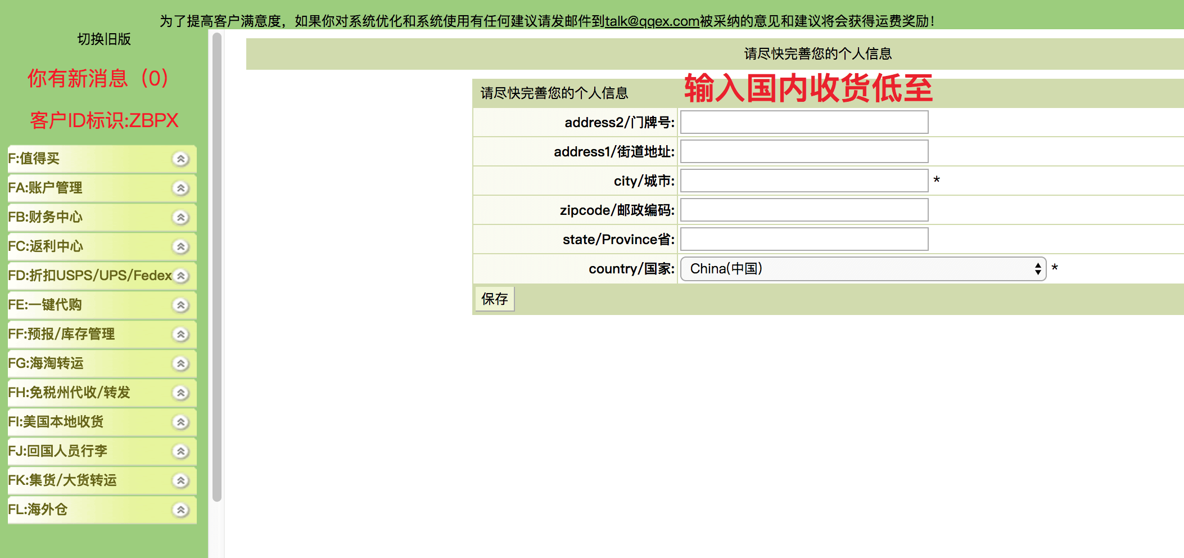Select the FK:集货/大货转运 menu label
This screenshot has width=1184, height=558.
tap(62, 480)
